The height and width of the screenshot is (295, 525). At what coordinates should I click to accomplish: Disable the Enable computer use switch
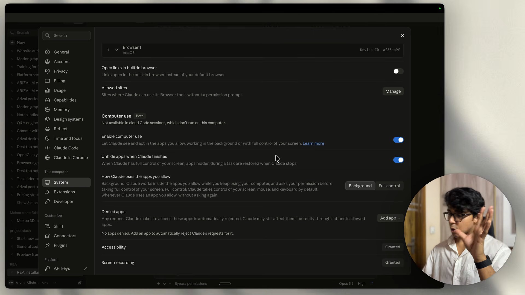[x=398, y=140]
